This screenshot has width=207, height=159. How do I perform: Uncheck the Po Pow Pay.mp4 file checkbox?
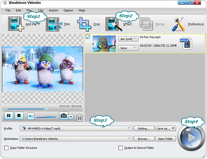tap(88, 37)
